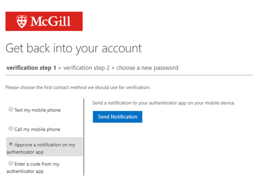Select Enter a code from authenticator radio button

tap(11, 163)
